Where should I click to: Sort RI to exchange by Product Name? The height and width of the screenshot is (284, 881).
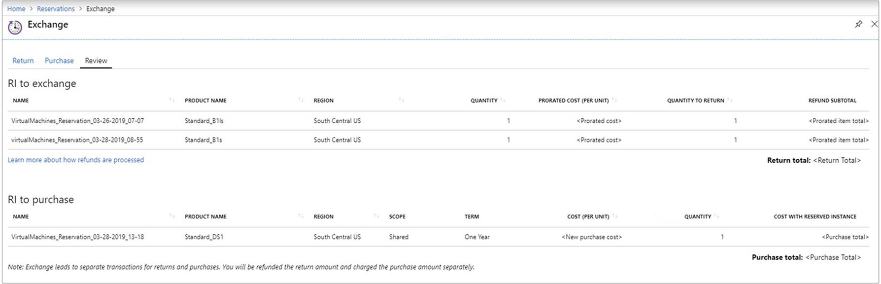pyautogui.click(x=301, y=100)
